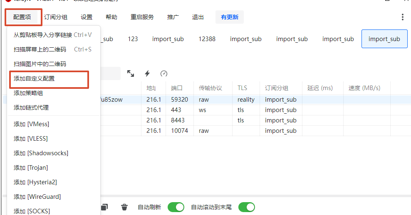Sort by the 地址 column header

(154, 88)
